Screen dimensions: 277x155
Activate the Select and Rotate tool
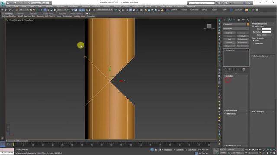[48, 10]
